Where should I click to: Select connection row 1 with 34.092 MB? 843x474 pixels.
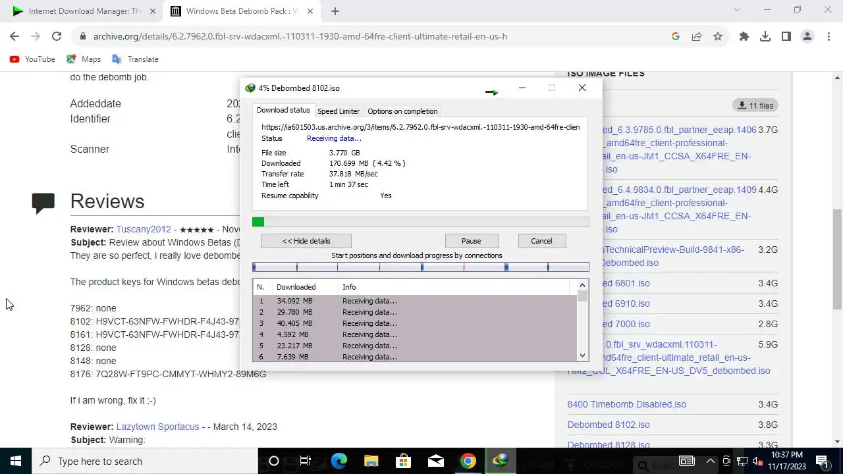415,301
